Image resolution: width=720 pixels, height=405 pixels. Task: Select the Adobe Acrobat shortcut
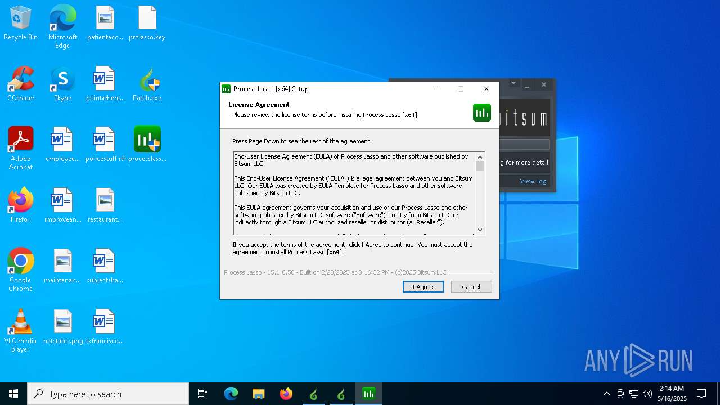click(21, 148)
